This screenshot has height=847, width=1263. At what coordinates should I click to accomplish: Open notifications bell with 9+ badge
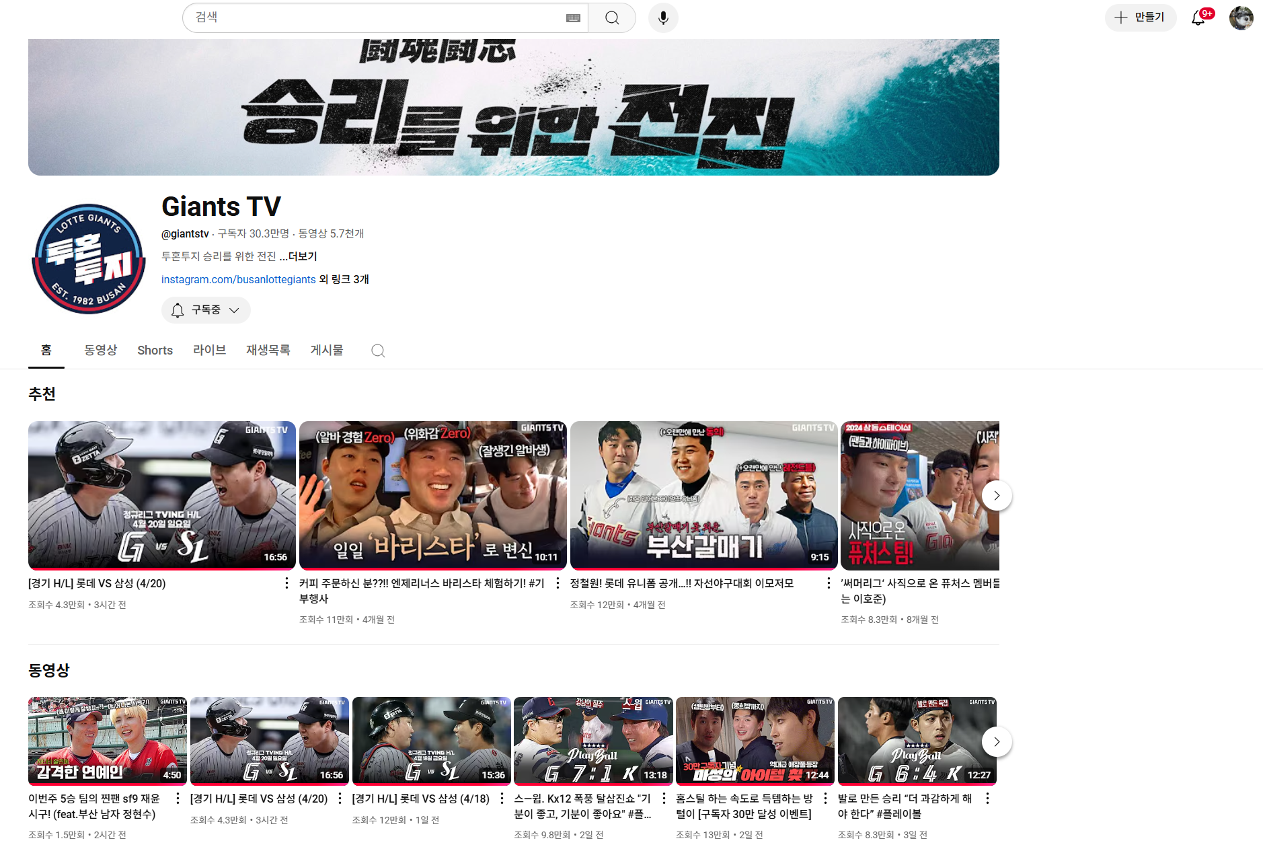(1198, 17)
